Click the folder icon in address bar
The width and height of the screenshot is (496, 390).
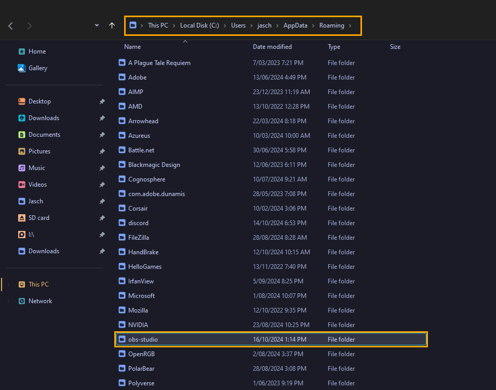point(133,25)
